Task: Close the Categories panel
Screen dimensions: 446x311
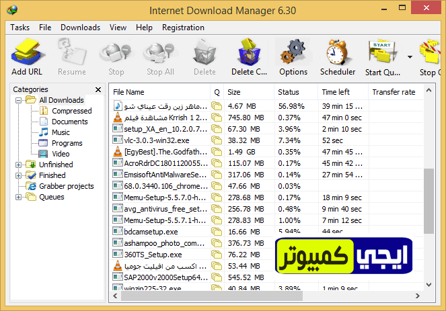Action: tap(98, 90)
